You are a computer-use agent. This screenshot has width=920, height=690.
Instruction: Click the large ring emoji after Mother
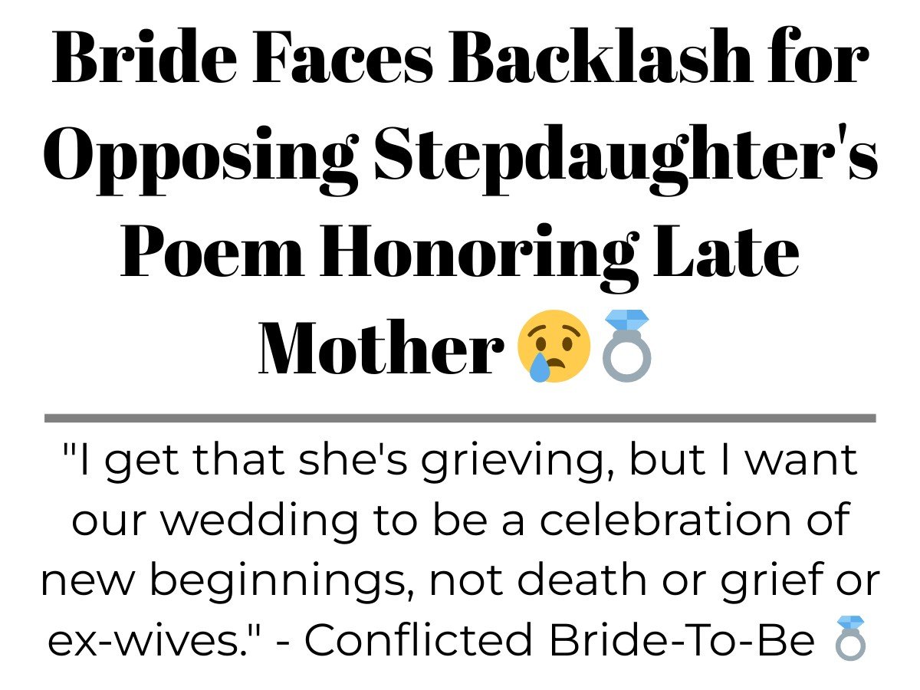pyautogui.click(x=626, y=347)
